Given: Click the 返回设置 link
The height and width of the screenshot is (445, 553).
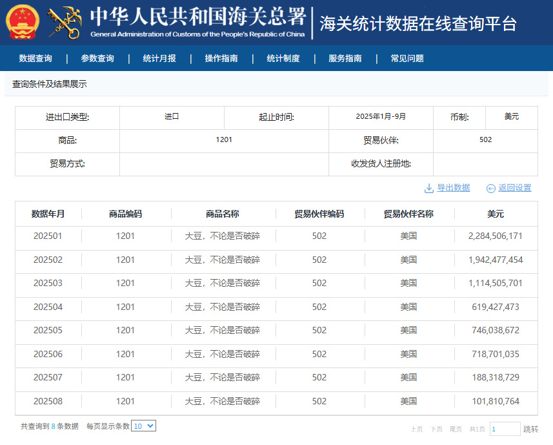Looking at the screenshot, I should 514,188.
